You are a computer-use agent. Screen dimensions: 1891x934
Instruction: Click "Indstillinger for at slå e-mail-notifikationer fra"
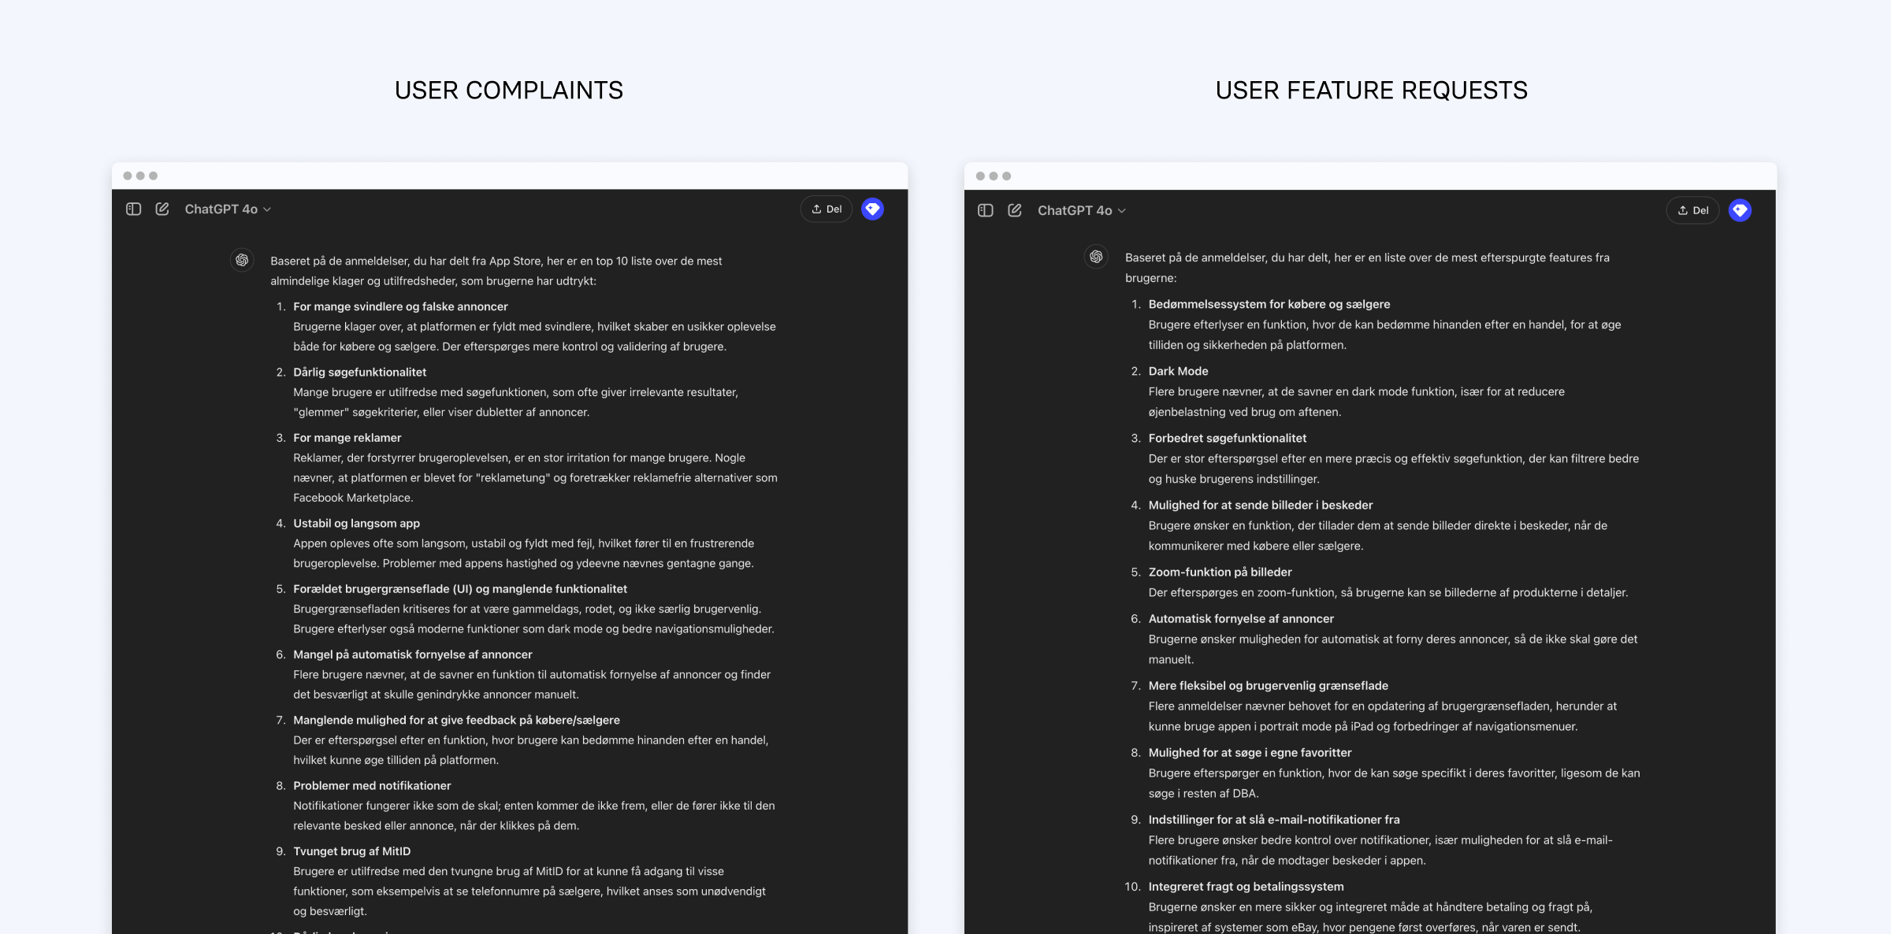(1274, 819)
